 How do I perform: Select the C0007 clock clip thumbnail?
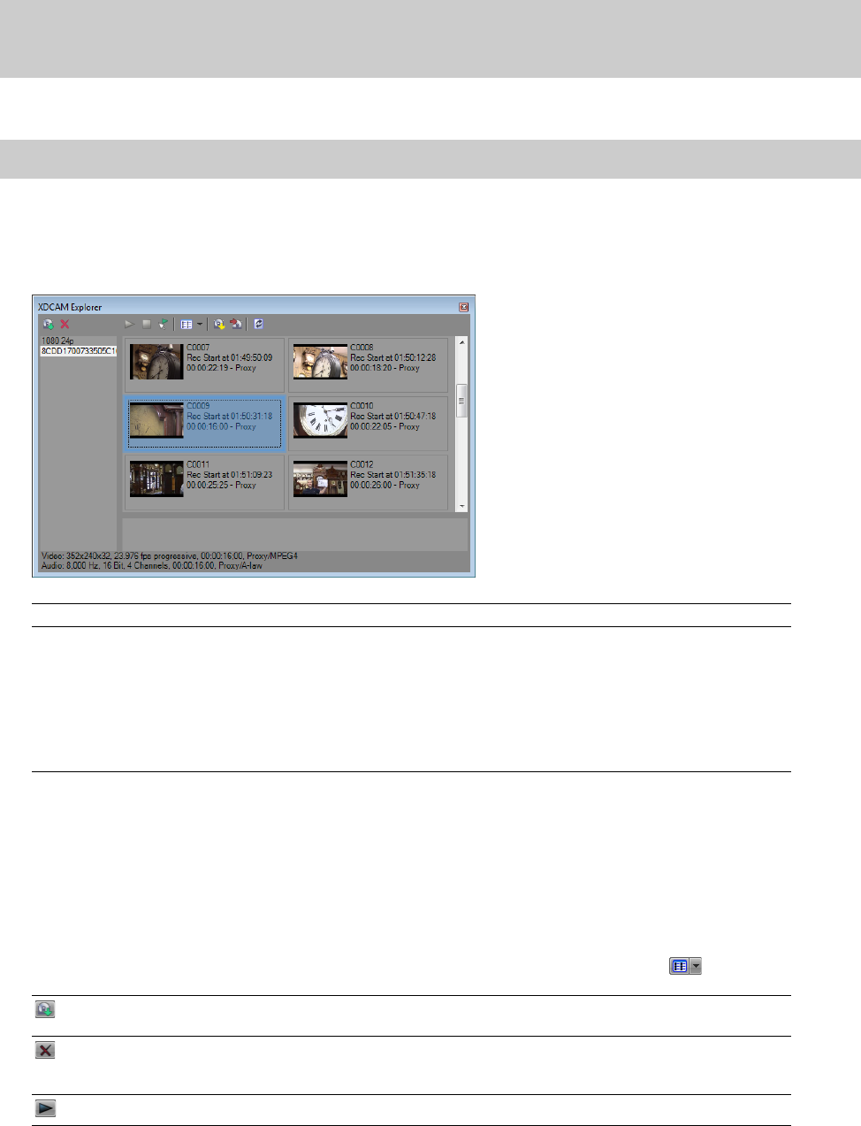point(156,362)
